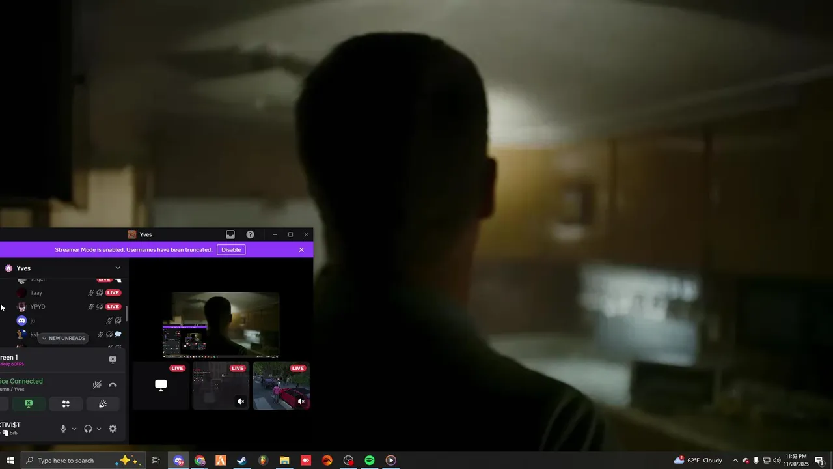Viewport: 833px width, 469px height.
Task: Open the Discord help question-mark icon
Action: point(251,234)
